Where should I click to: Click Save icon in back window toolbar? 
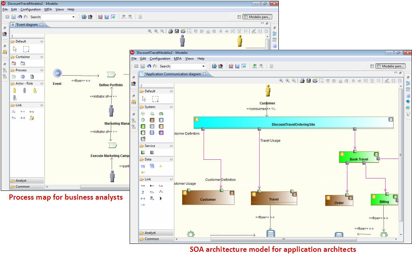[x=14, y=17]
